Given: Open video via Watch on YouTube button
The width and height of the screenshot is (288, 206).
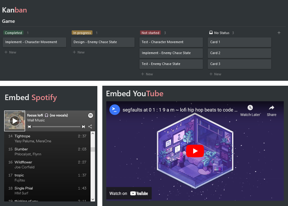Looking at the screenshot, I should pyautogui.click(x=129, y=194).
